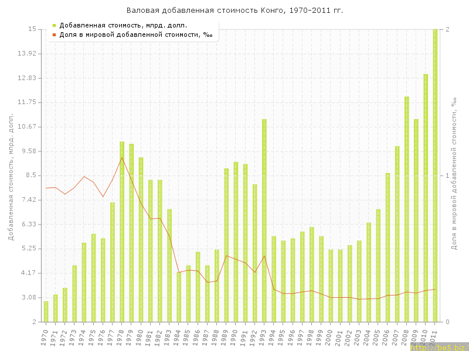This screenshot has height=351, width=469.
Task: Select the green bar for 1984
Action: 179,297
